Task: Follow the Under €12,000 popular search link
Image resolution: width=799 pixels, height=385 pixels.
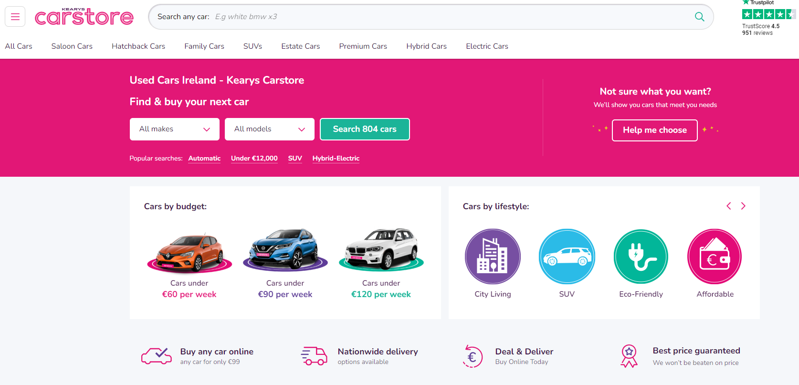Action: point(254,159)
